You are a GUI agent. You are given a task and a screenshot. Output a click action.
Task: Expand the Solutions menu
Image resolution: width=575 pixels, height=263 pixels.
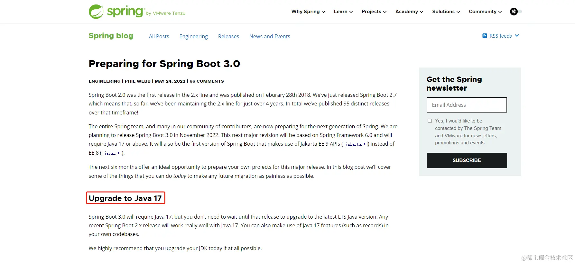point(446,12)
